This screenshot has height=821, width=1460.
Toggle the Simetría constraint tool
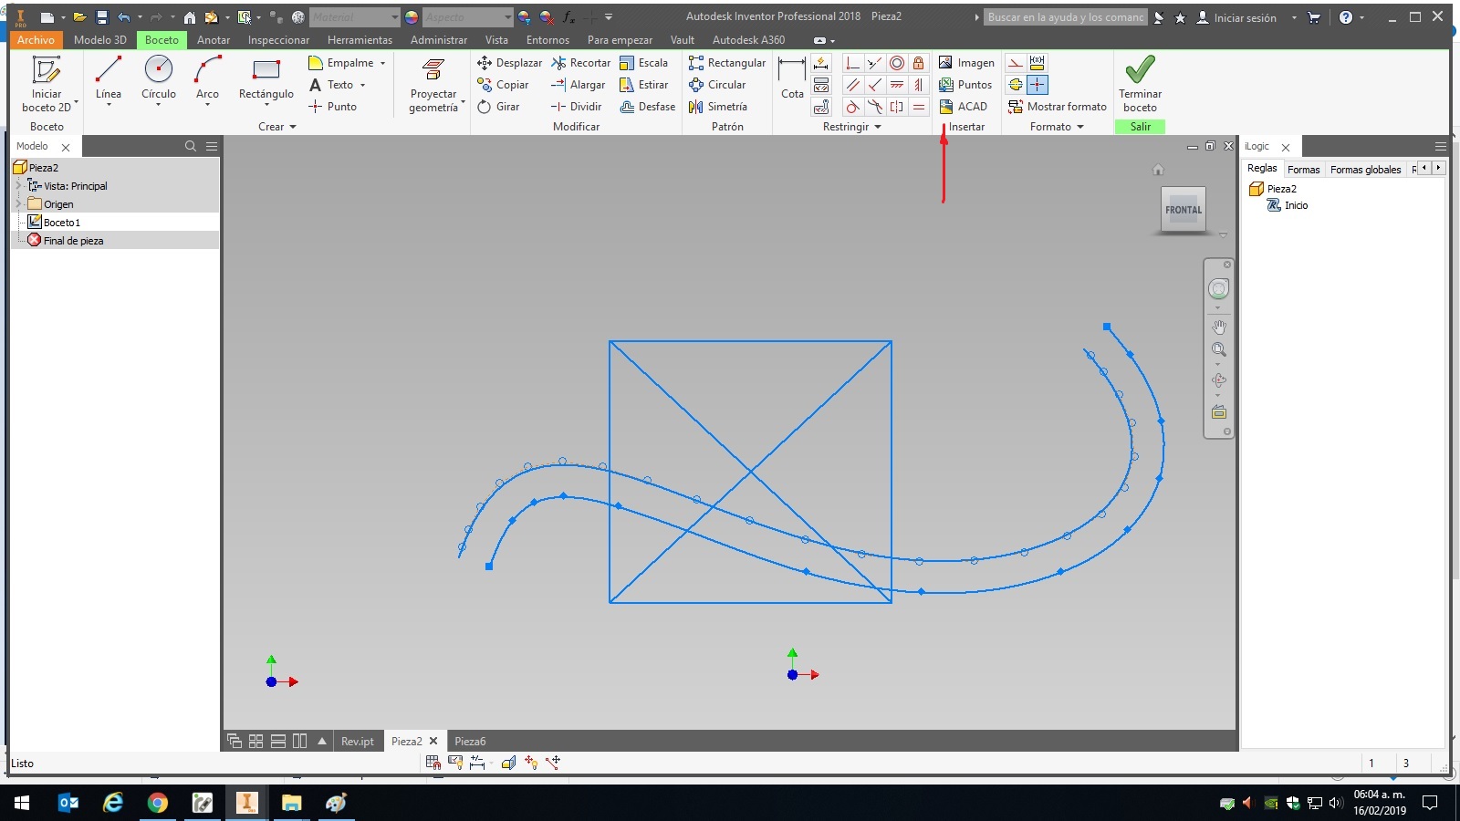898,107
